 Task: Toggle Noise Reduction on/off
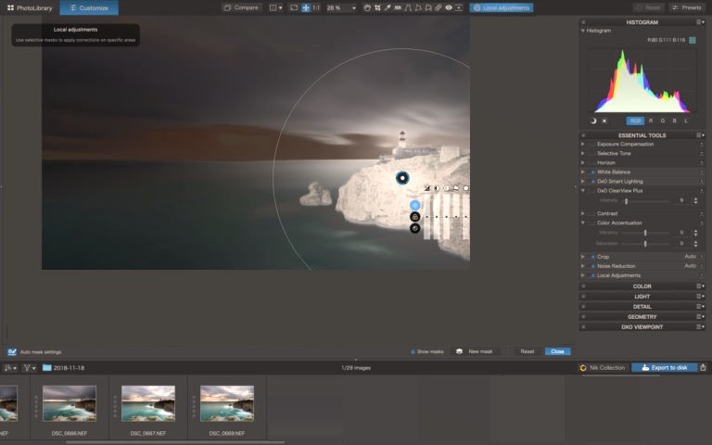click(592, 266)
